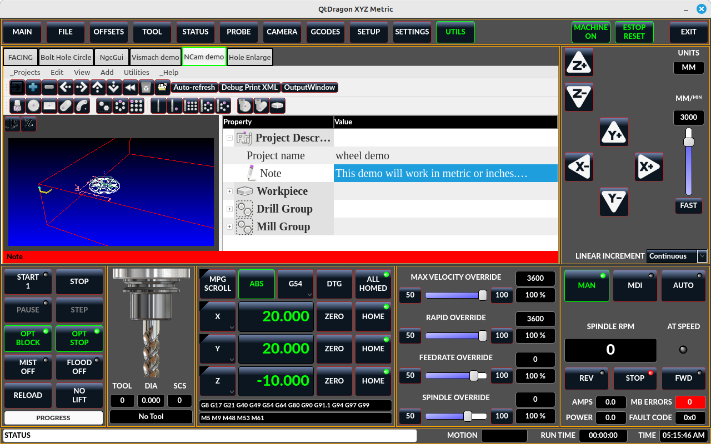Screen dimensions: 711x444
Task: Click the right arrow toolbar icon
Action: 82,87
